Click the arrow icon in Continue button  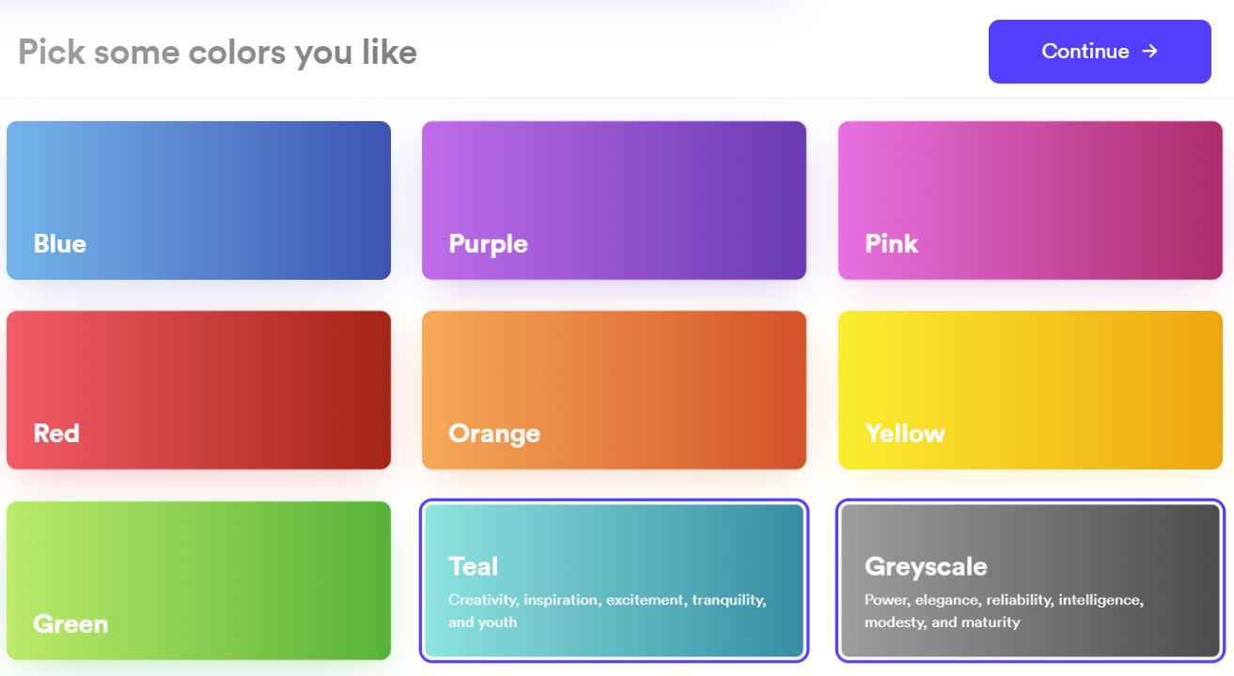(1149, 51)
